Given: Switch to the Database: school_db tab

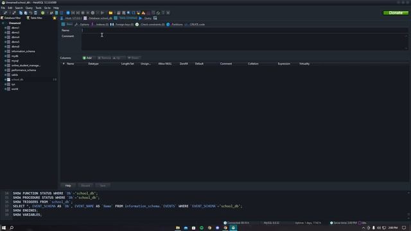Looking at the screenshot, I should click(x=98, y=18).
